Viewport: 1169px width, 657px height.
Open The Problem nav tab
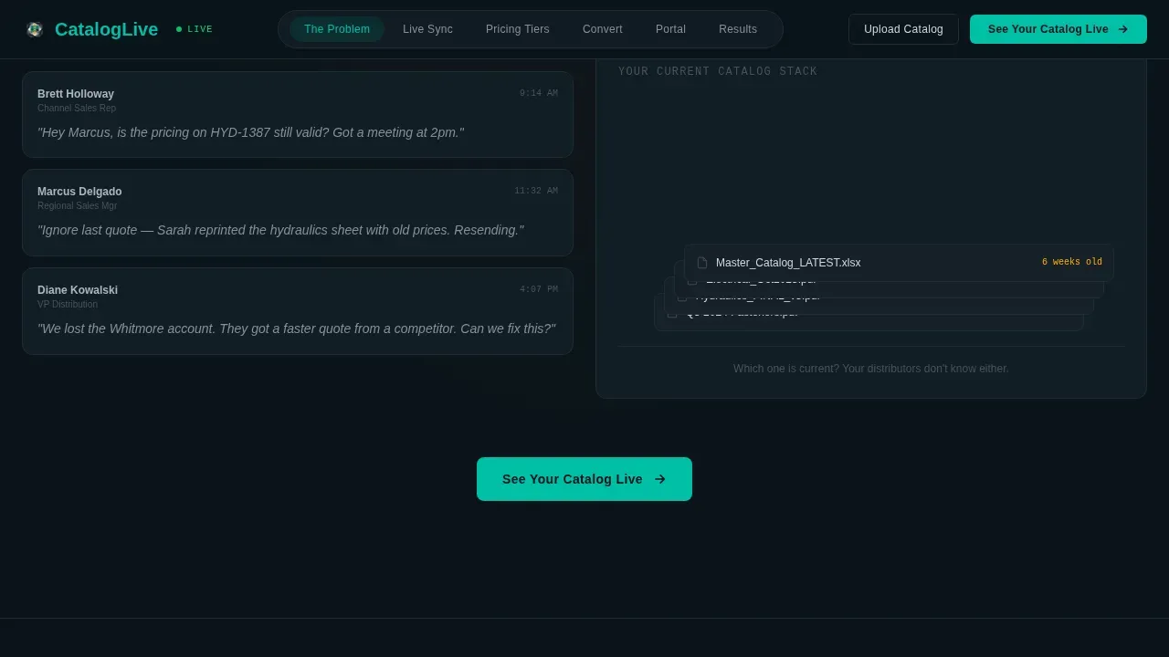[x=337, y=29]
